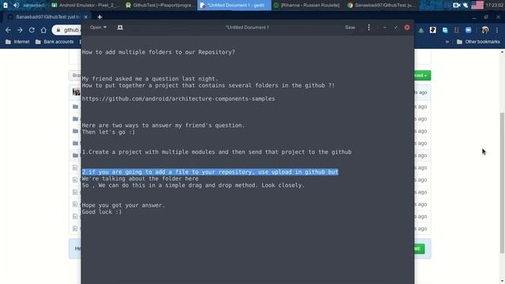Close the gedit window with the red button
The image size is (505, 284).
tap(407, 28)
